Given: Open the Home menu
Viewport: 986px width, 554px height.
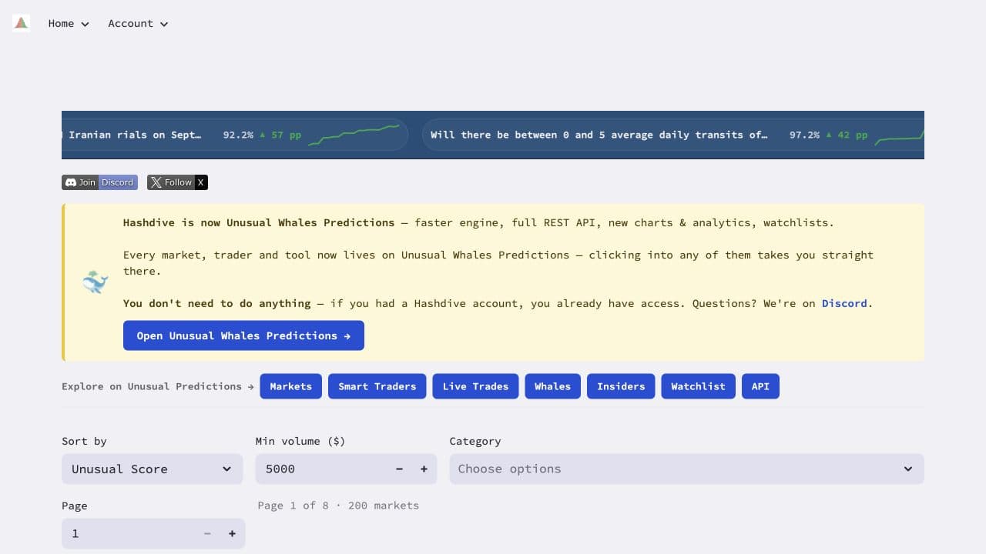Looking at the screenshot, I should 69,24.
